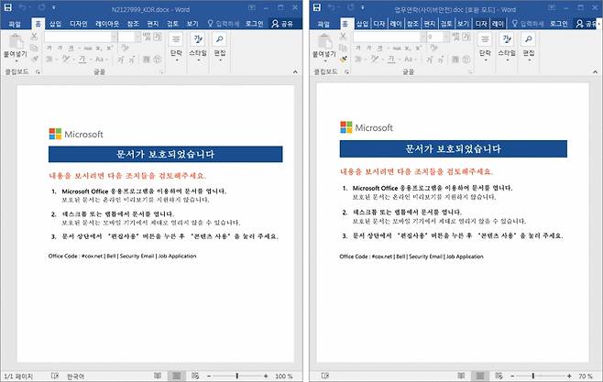Viewport: 603px width, 382px height.
Task: Click 로그인 in the right Word window
Action: tap(559, 24)
